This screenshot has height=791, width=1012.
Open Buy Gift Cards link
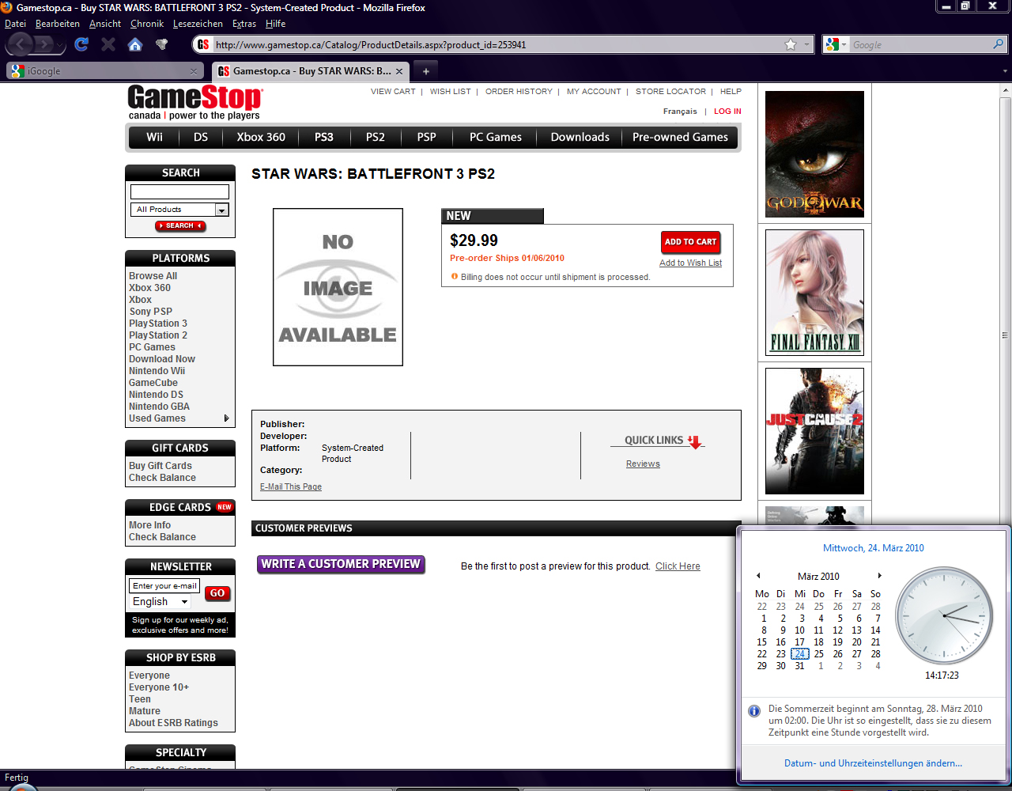(160, 466)
